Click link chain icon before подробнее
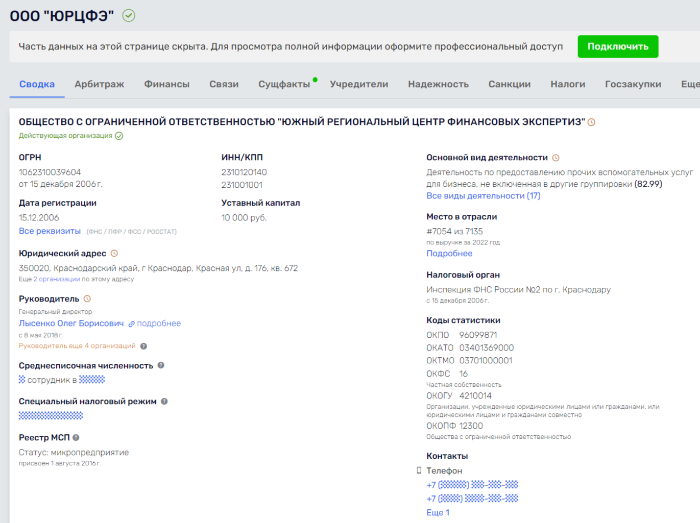Screen dimensions: 700x523 tap(131, 324)
